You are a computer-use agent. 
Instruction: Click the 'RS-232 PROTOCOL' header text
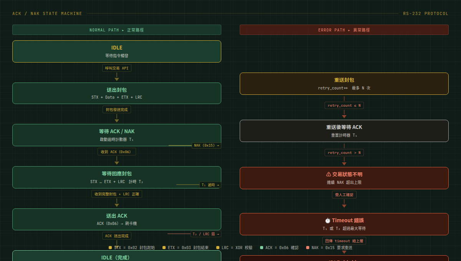pyautogui.click(x=426, y=13)
